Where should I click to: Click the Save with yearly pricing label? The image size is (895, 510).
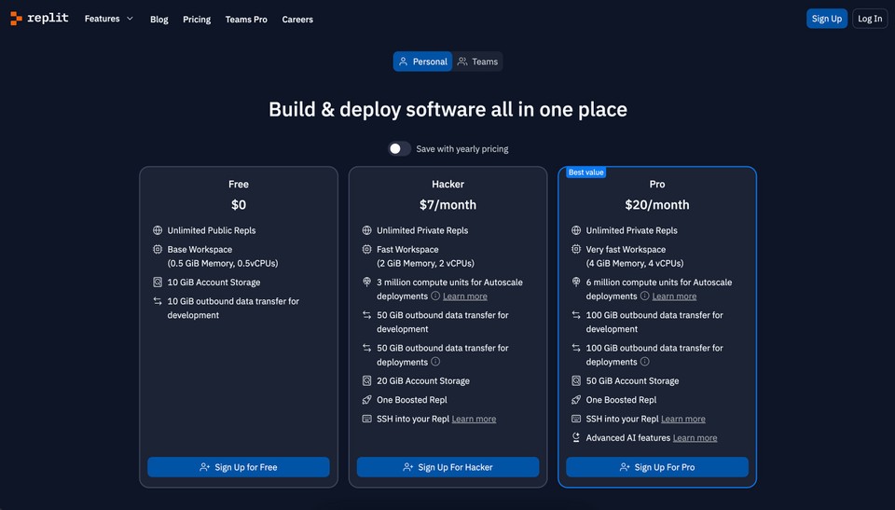tap(462, 149)
